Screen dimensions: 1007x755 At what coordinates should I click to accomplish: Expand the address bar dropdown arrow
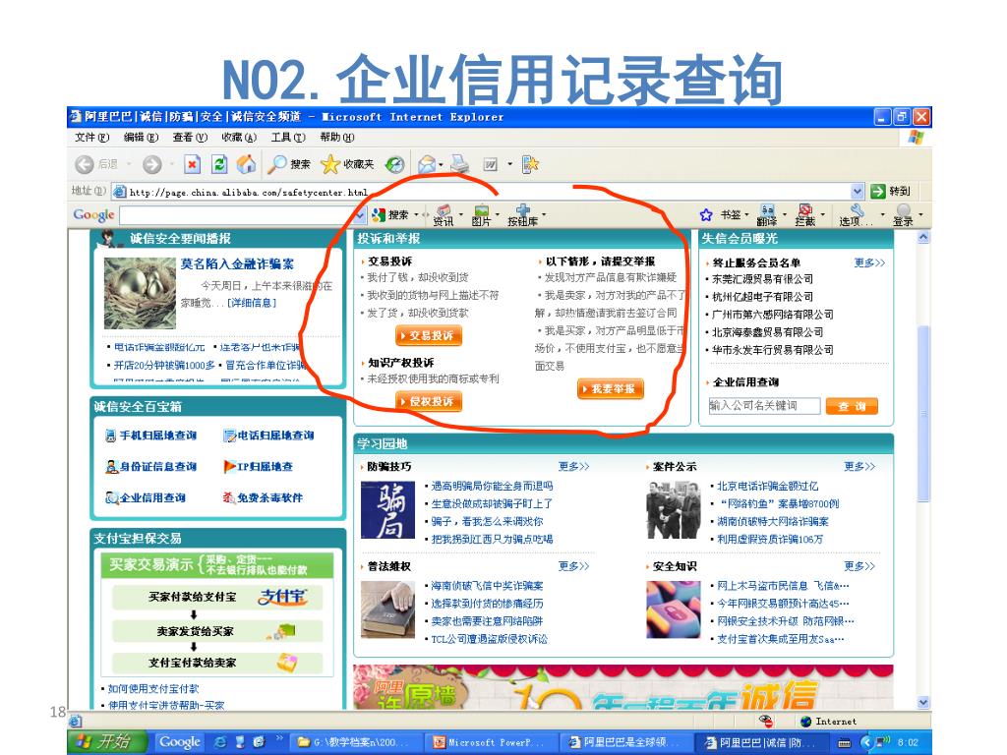[x=858, y=192]
